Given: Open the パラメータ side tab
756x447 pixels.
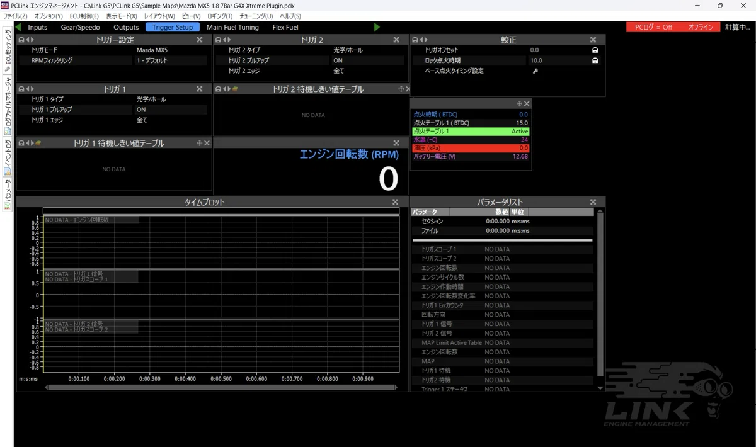Looking at the screenshot, I should [x=8, y=194].
